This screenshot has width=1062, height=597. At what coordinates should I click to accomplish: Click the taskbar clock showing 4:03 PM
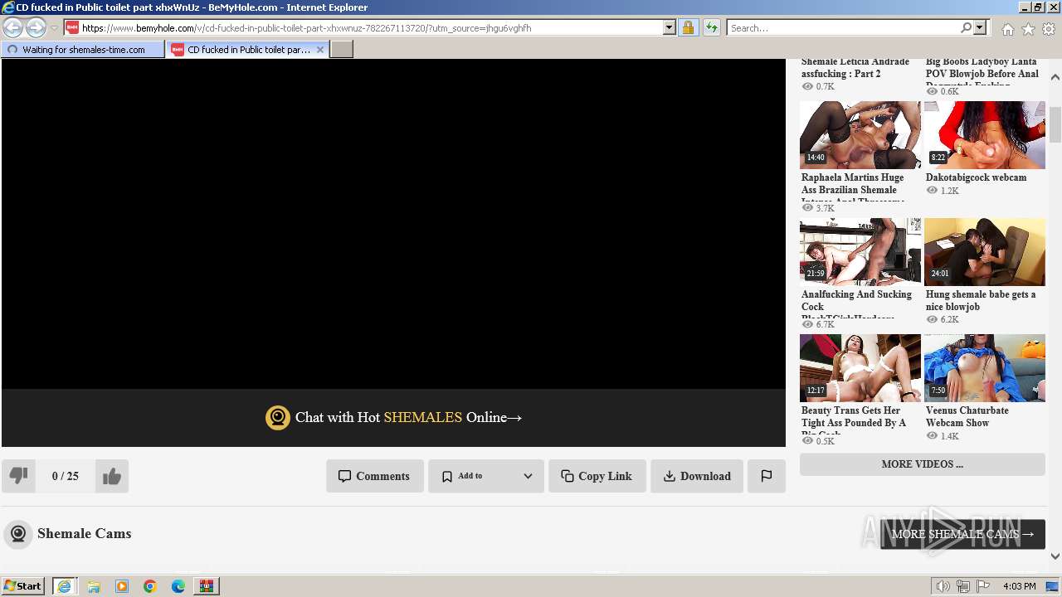click(x=1019, y=586)
